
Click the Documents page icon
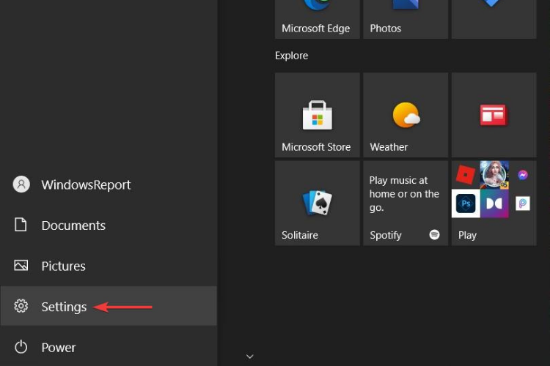(21, 225)
